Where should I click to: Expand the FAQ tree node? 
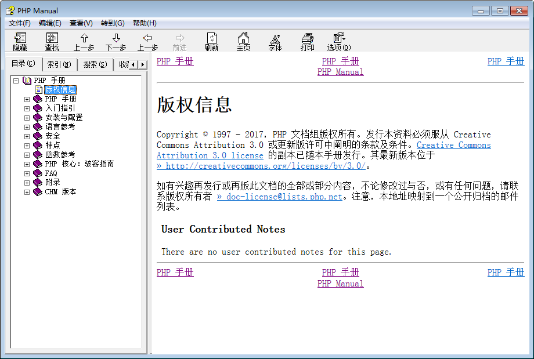(x=27, y=173)
